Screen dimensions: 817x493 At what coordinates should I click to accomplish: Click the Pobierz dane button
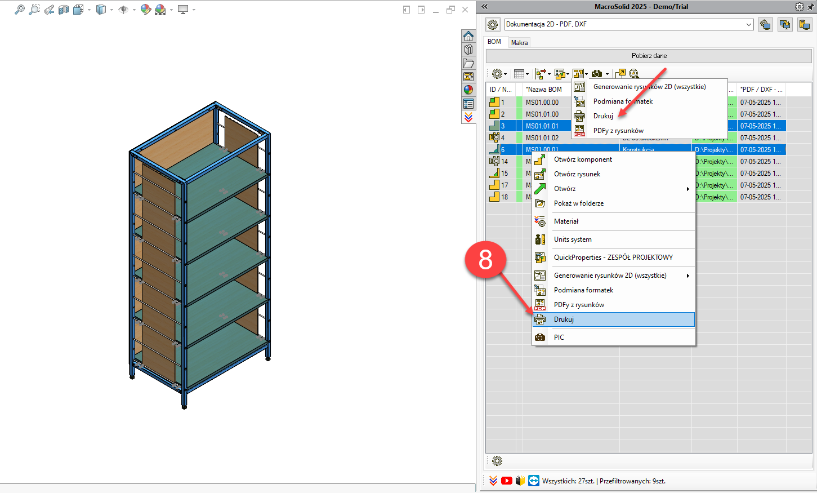649,56
